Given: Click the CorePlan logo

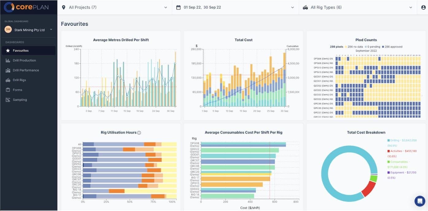Looking at the screenshot, I should 26,7.
